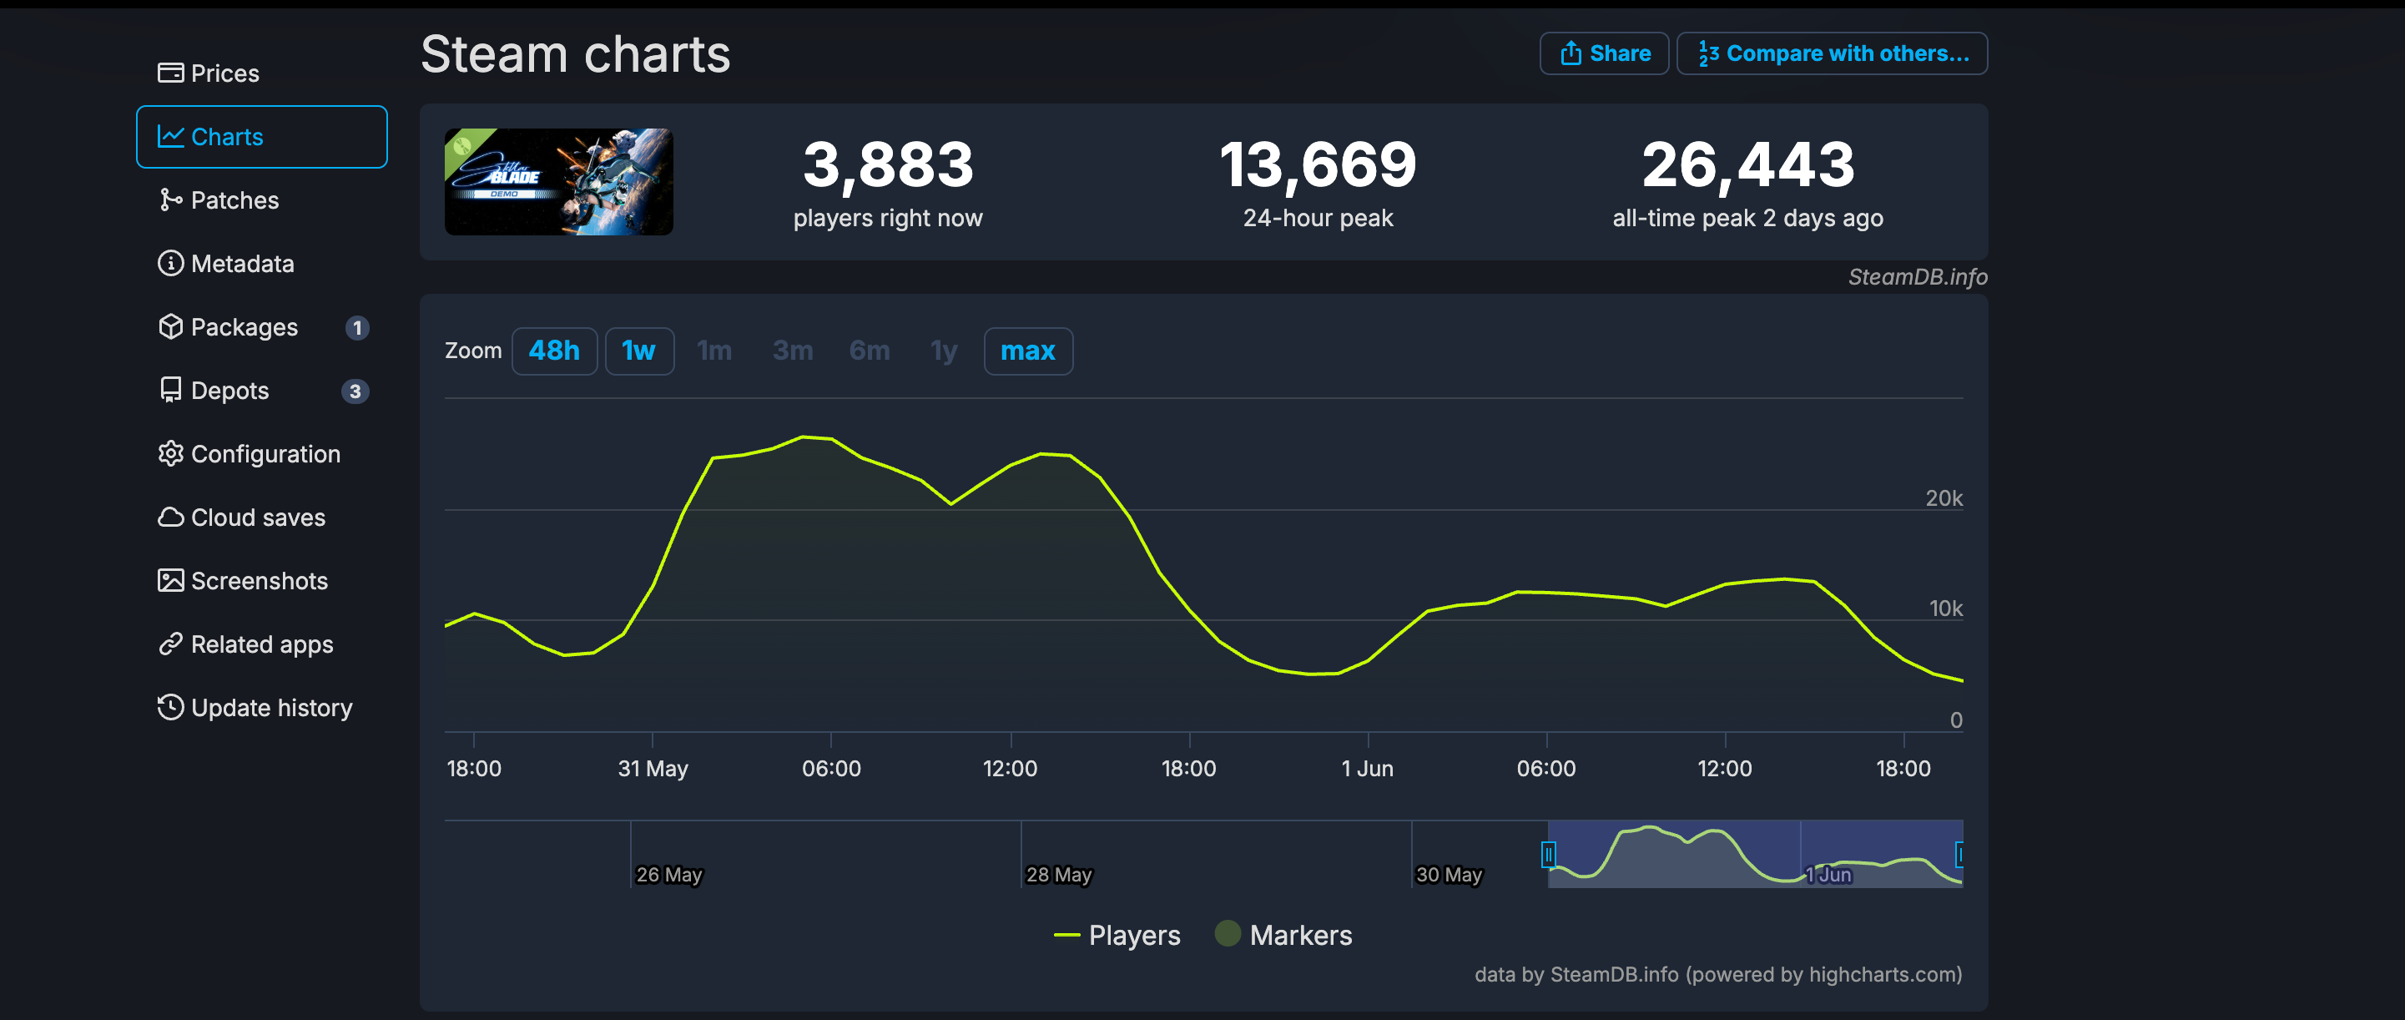Screen dimensions: 2405x1020
Task: Click the Packages box icon
Action: [x=171, y=327]
